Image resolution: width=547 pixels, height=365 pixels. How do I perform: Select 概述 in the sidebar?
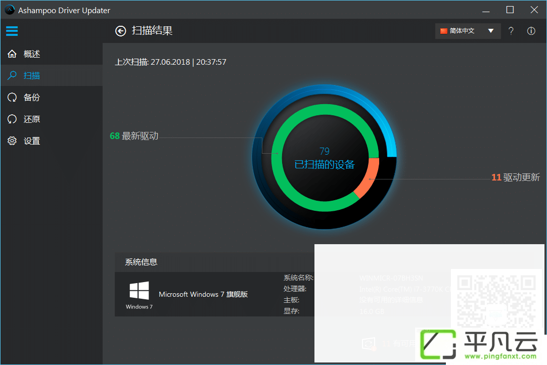52,54
